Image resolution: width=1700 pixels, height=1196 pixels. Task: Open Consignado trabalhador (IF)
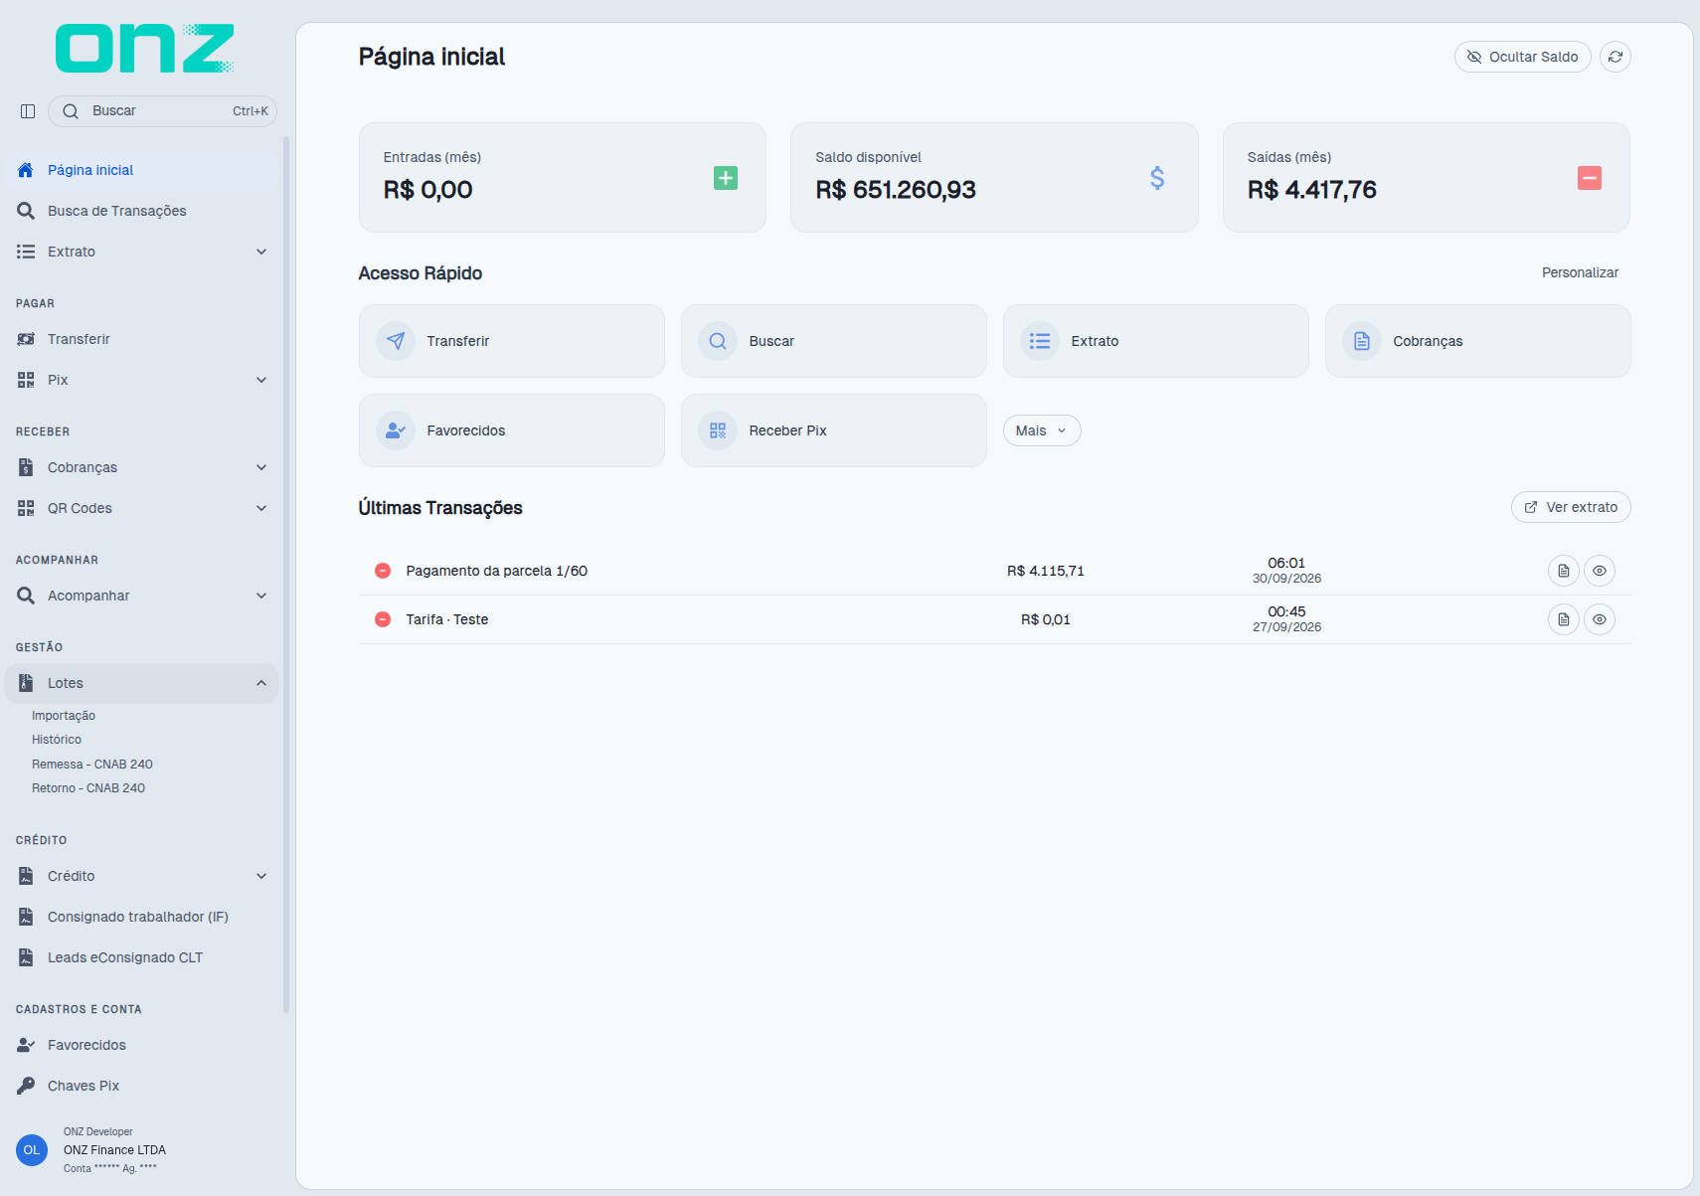coord(141,917)
